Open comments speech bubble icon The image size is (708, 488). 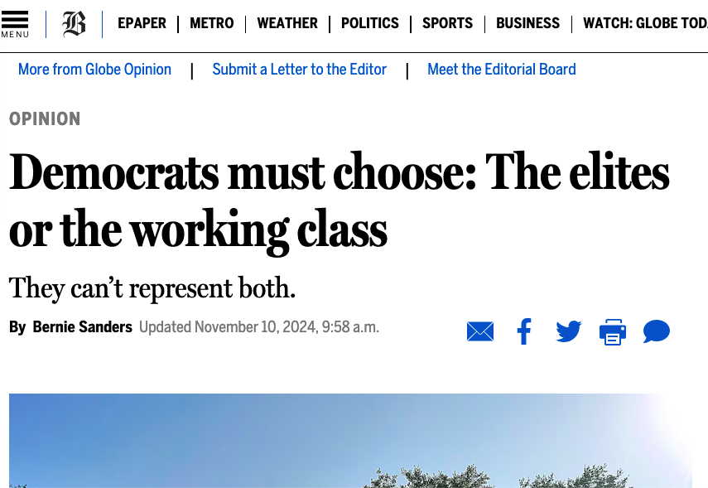coord(657,332)
